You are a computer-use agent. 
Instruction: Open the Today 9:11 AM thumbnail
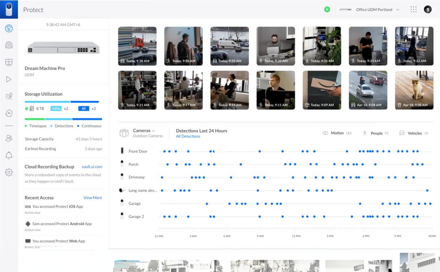point(276,90)
